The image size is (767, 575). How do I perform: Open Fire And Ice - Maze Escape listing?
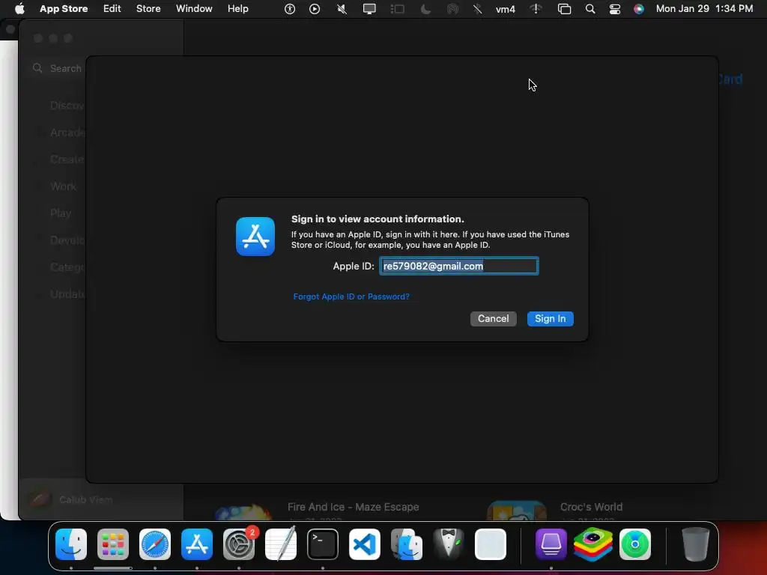[354, 507]
